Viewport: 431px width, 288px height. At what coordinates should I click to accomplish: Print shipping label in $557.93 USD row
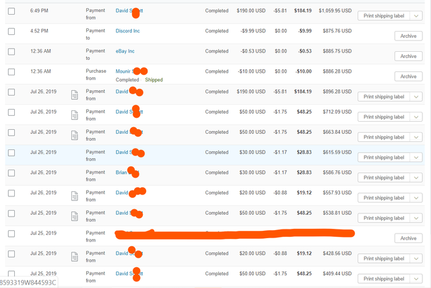coord(384,198)
